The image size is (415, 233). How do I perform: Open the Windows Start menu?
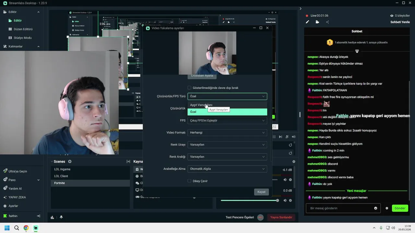(7, 228)
